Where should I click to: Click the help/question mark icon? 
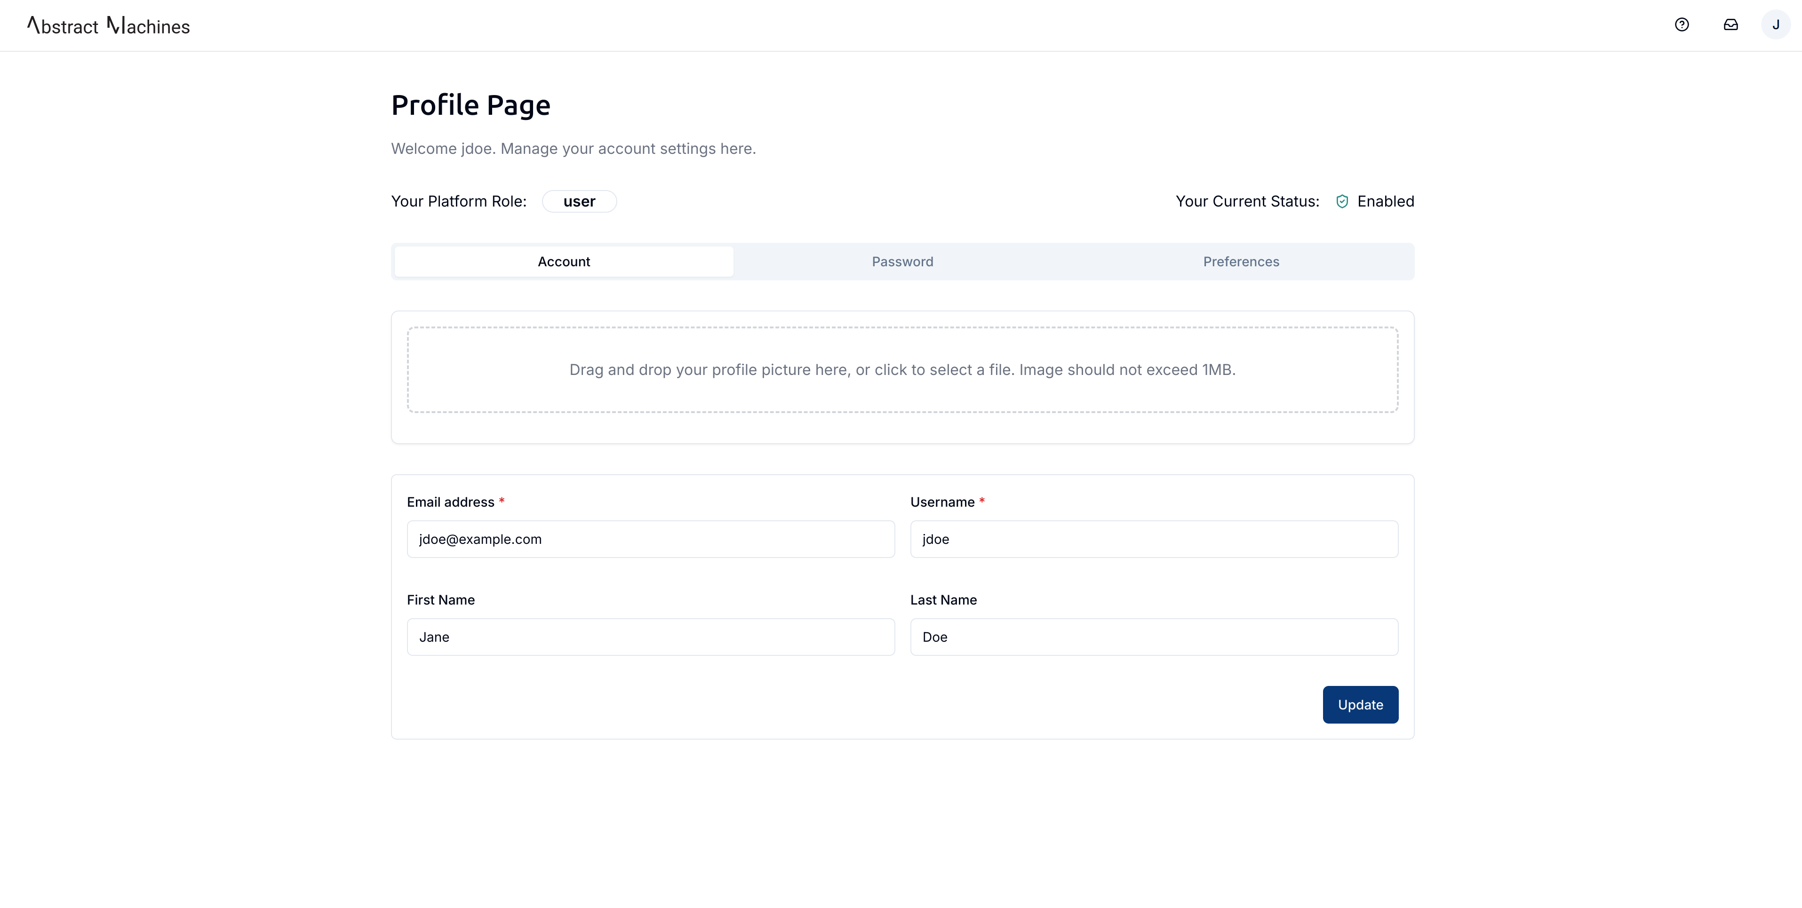point(1682,23)
